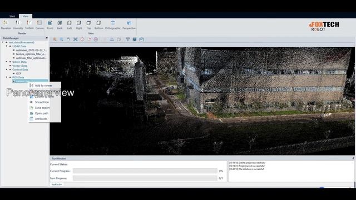Viewport: 356px width, 200px height.
Task: Choose Attributes from context menu
Action: click(x=44, y=119)
